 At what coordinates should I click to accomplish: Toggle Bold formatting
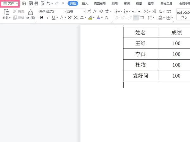(42, 18)
